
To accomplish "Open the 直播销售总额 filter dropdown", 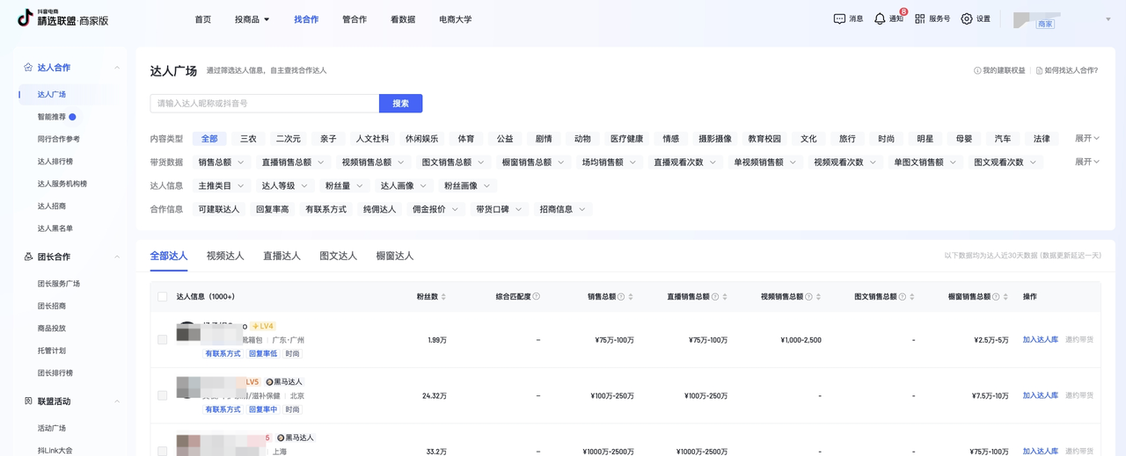I will [293, 162].
